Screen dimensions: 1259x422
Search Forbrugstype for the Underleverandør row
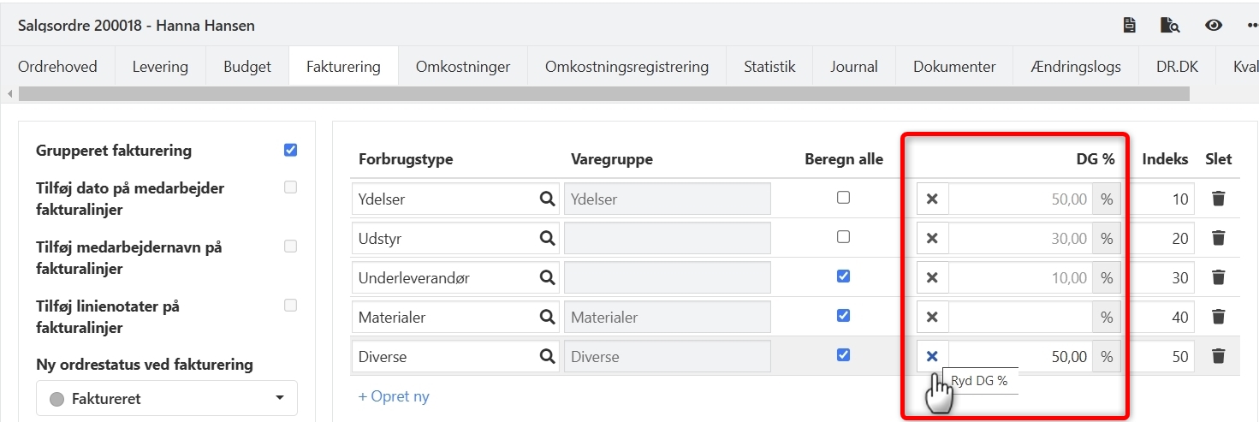(547, 277)
